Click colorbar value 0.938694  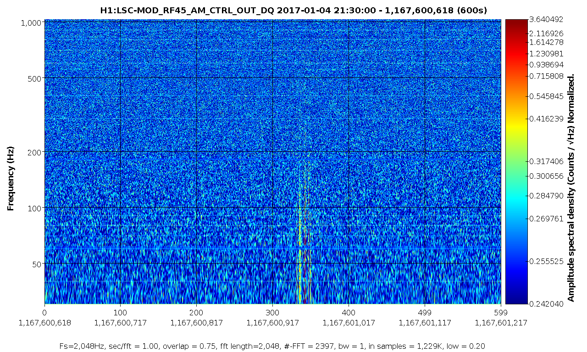(x=546, y=65)
